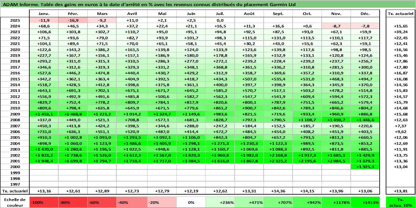Viewport: 416px width, 208px height.
Task: Click the +186,2 cell for March 2020
Action: [102, 49]
